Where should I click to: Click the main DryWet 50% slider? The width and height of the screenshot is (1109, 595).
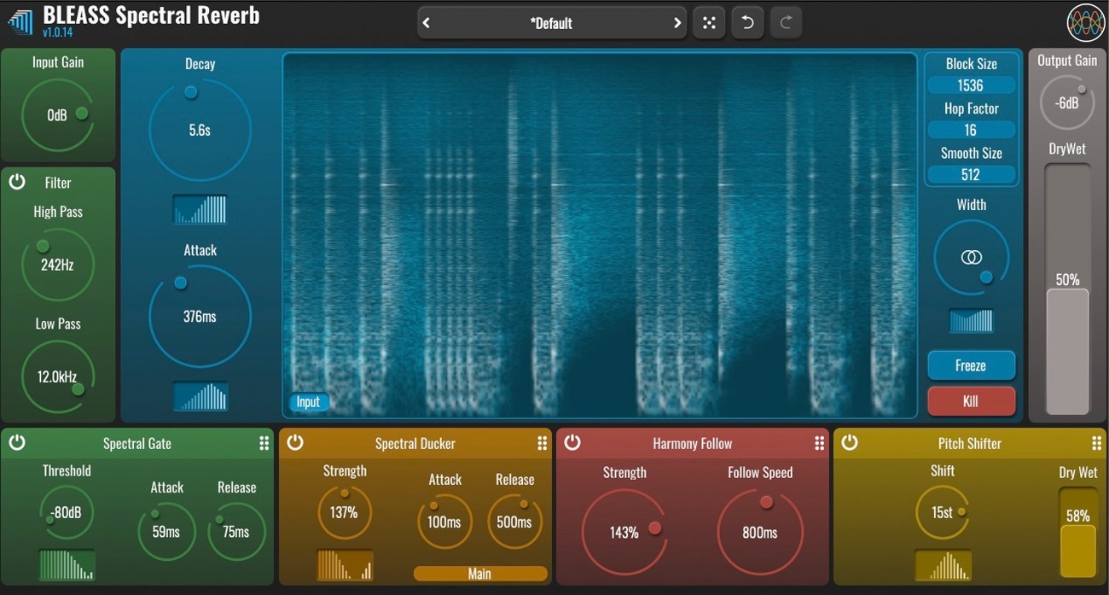[x=1067, y=289]
